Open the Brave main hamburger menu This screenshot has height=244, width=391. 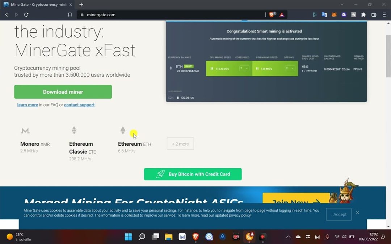pos(384,15)
